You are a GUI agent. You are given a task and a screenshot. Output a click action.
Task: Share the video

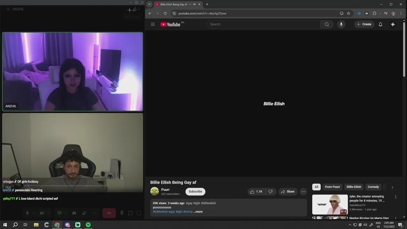pos(288,191)
